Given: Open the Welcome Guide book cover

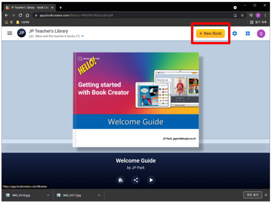Looking at the screenshot, I should [x=136, y=100].
